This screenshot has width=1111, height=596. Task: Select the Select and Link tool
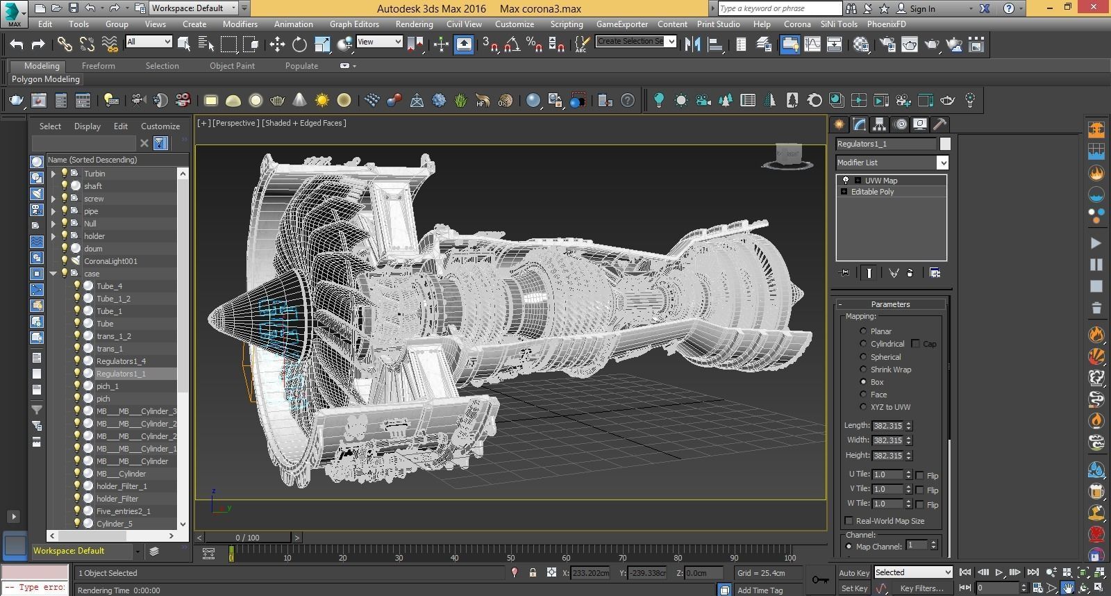pos(65,44)
